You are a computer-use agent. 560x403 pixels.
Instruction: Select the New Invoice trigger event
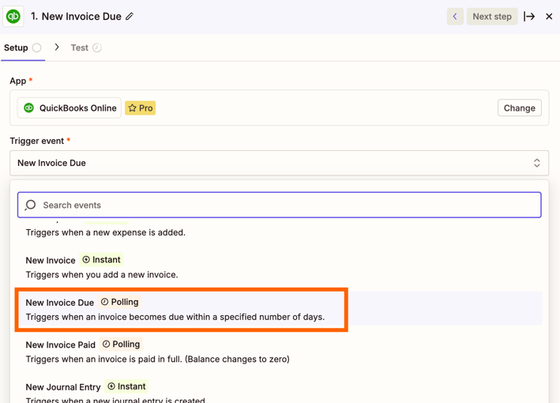click(x=280, y=267)
